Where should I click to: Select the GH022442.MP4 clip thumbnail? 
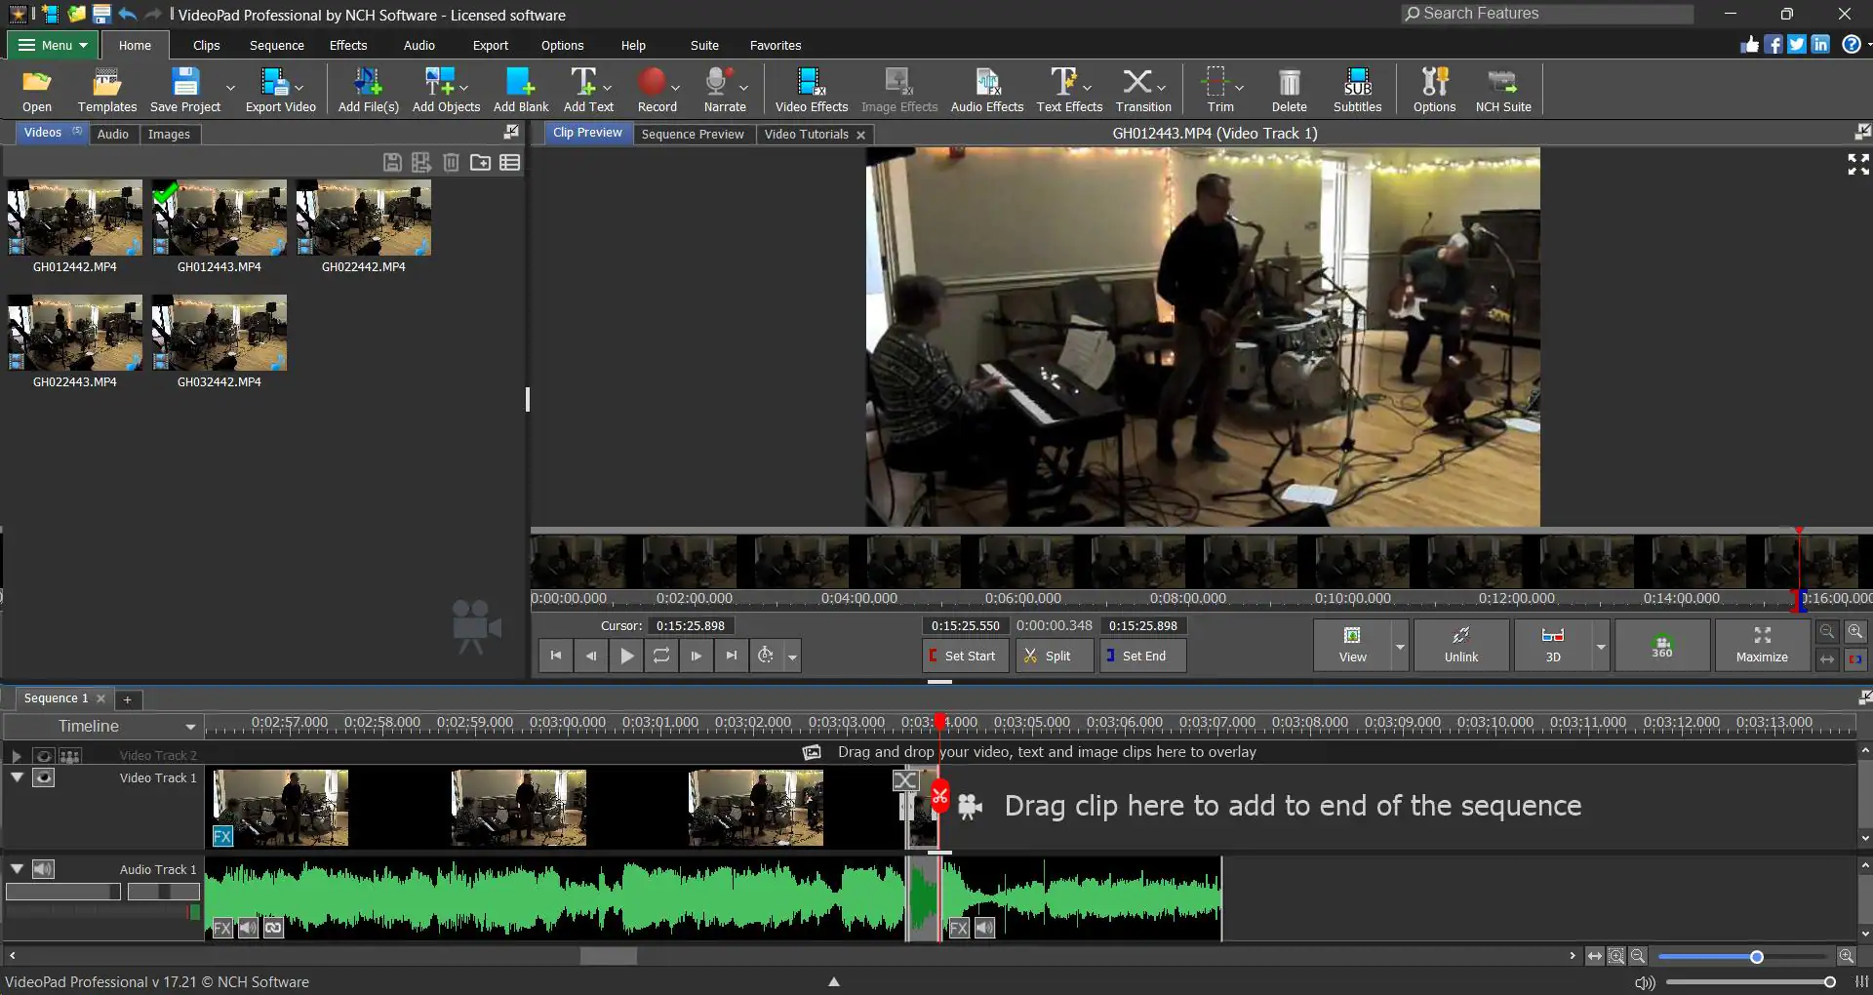363,219
